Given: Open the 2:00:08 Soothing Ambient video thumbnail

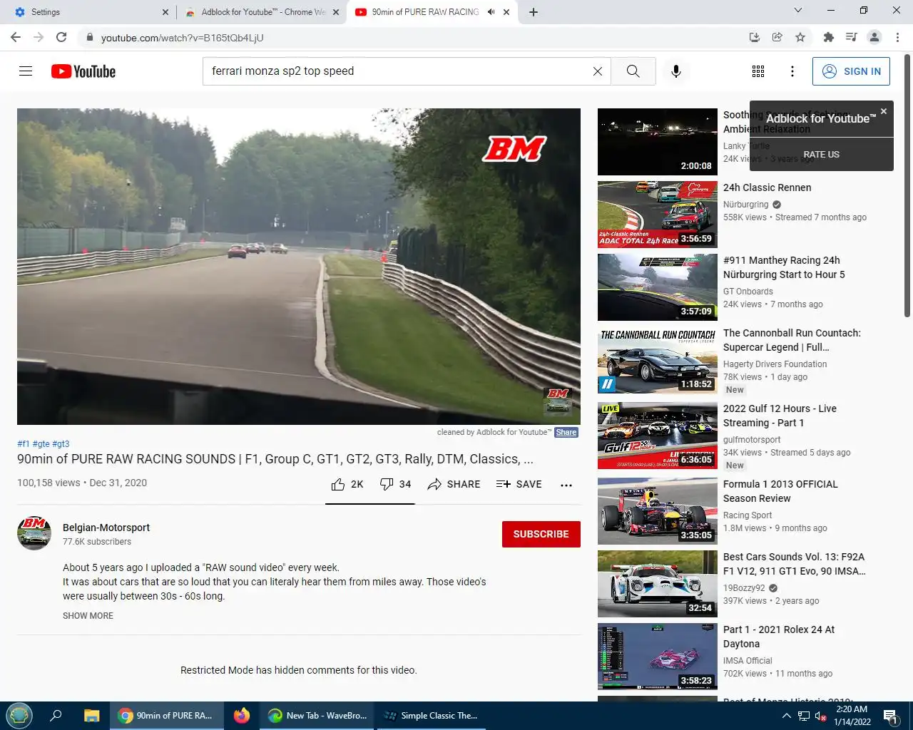Looking at the screenshot, I should click(658, 142).
